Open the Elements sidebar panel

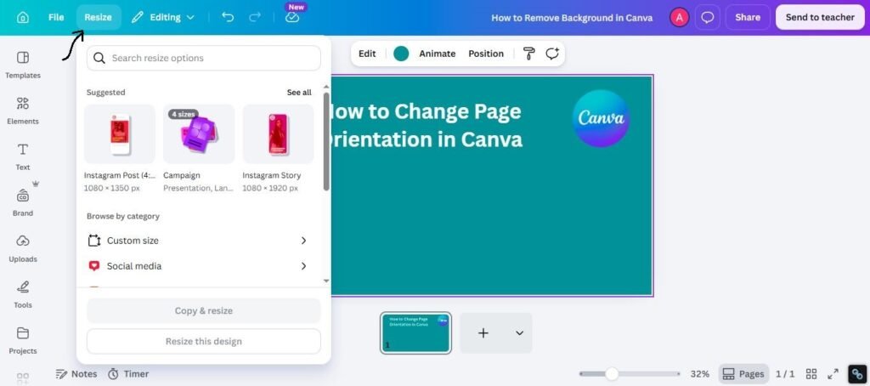coord(23,111)
